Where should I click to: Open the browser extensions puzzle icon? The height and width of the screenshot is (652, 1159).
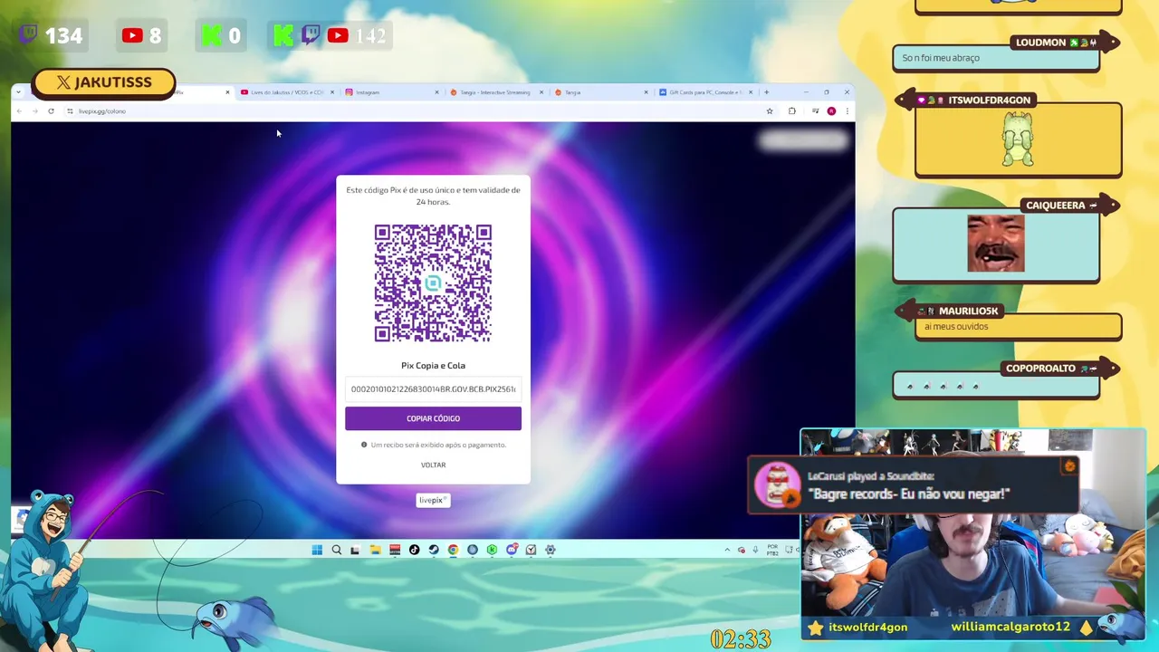tap(792, 111)
